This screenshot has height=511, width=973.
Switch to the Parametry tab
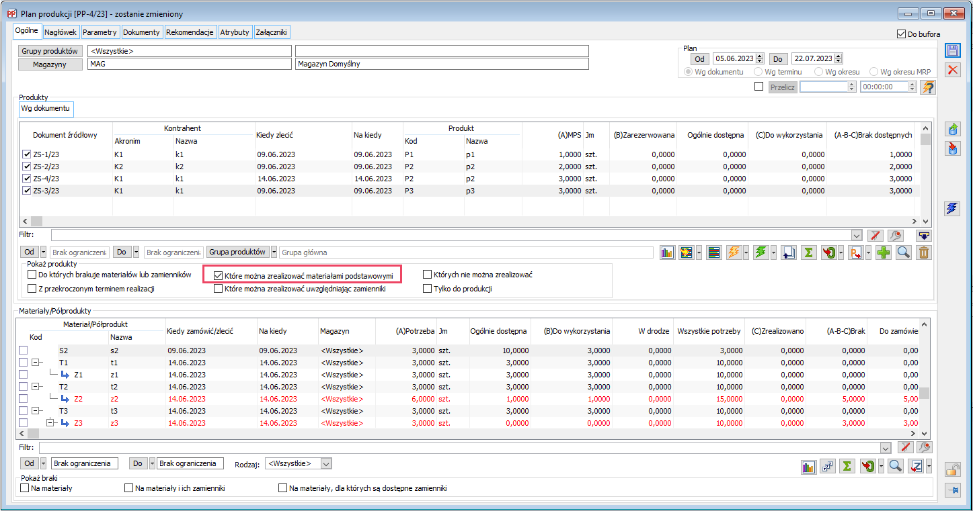click(100, 32)
